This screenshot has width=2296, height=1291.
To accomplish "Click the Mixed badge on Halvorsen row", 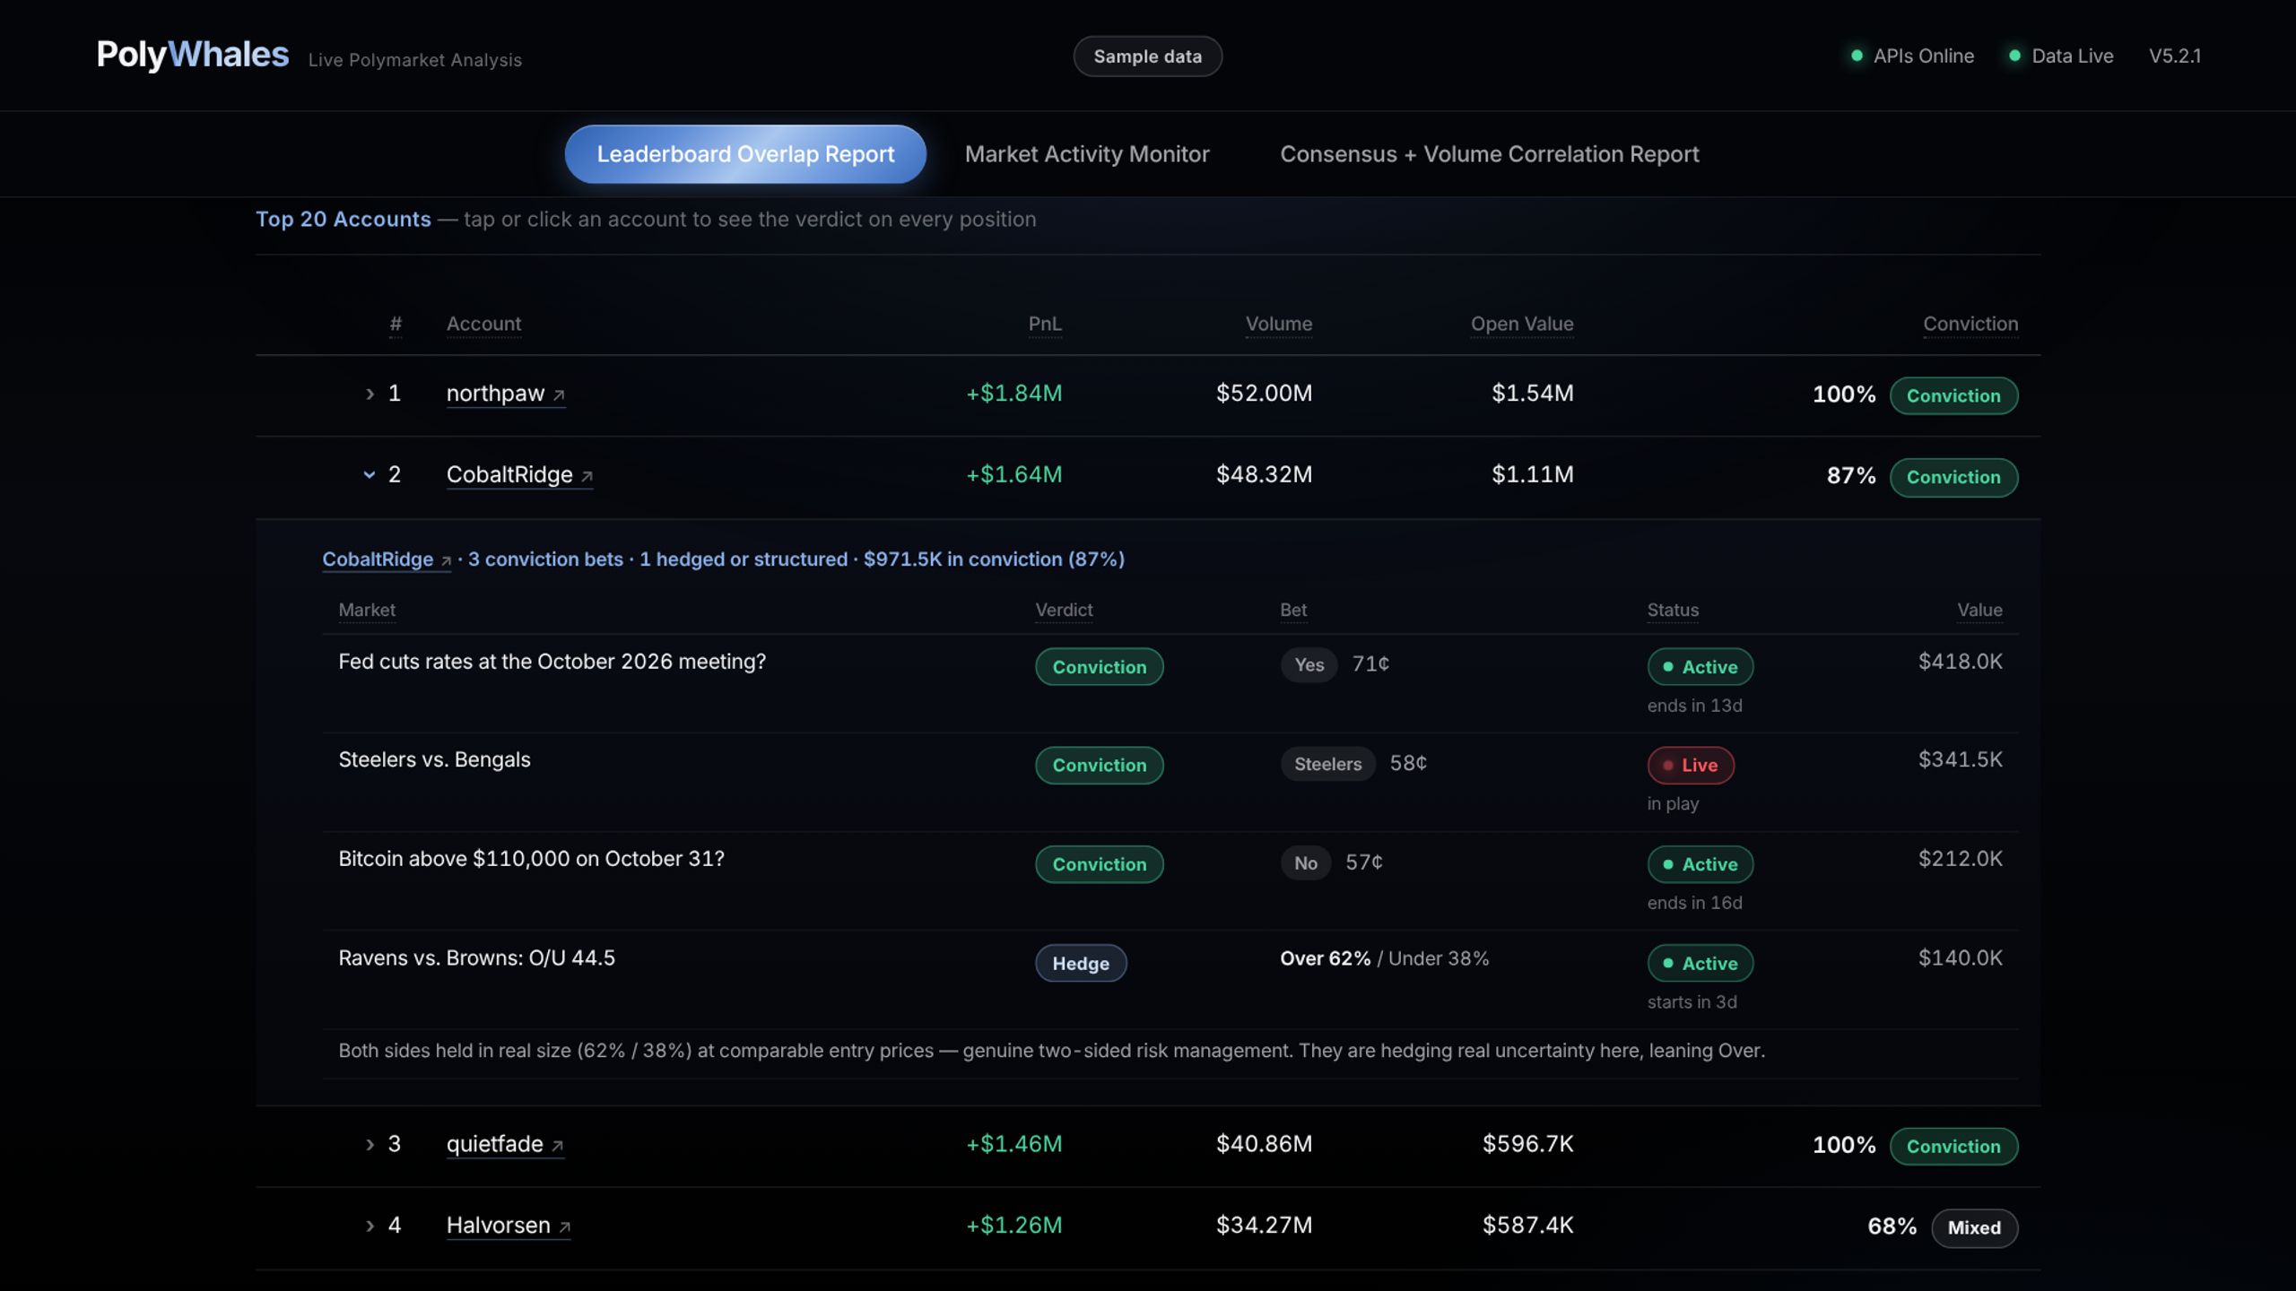I will point(1974,1228).
